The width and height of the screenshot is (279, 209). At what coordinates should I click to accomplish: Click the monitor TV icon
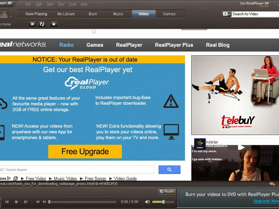[171, 132]
